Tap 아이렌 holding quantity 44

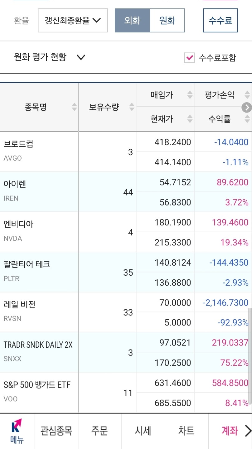[x=128, y=192]
